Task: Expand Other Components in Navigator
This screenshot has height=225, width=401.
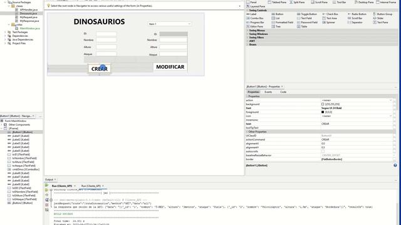Action: point(2,125)
